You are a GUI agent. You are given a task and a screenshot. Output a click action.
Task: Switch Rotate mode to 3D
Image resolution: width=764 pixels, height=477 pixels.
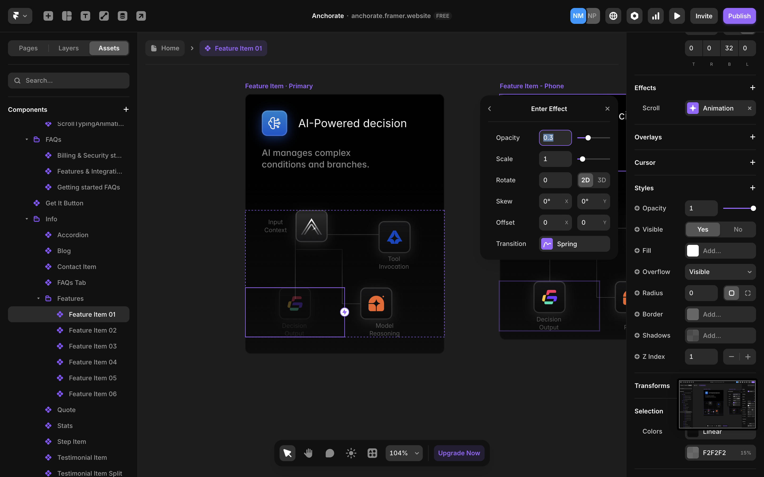(601, 180)
